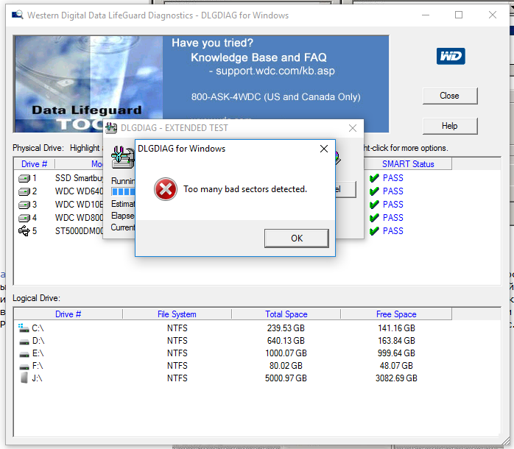Click SMART PASS checkmark for drive 5

[374, 231]
